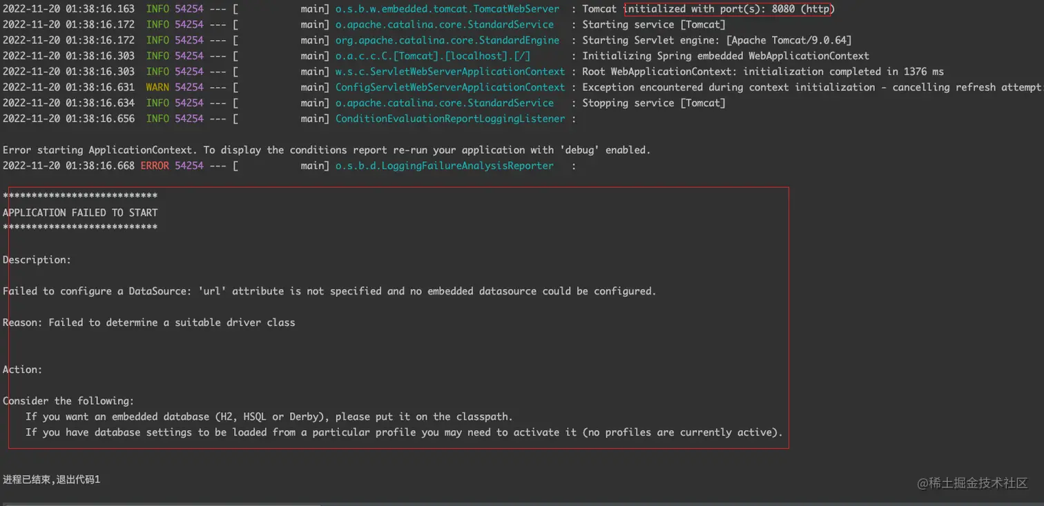Screen dimensions: 1044x506
Task: Click inside the APPLICATION FAILED TO START box
Action: pos(79,212)
